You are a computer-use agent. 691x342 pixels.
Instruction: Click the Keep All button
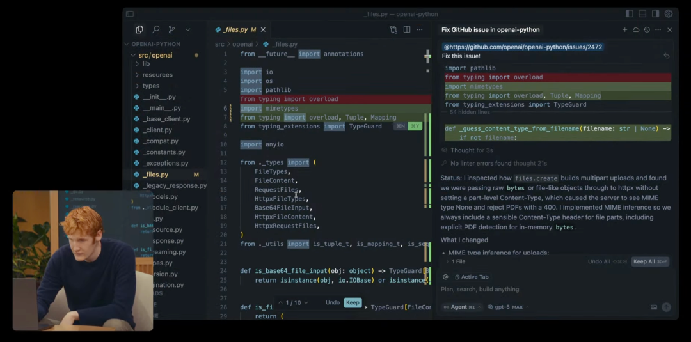pyautogui.click(x=650, y=261)
